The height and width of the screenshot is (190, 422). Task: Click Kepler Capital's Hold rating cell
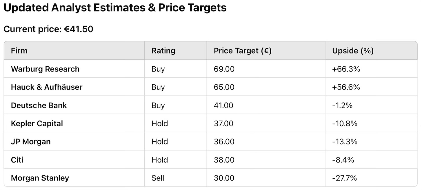point(159,123)
